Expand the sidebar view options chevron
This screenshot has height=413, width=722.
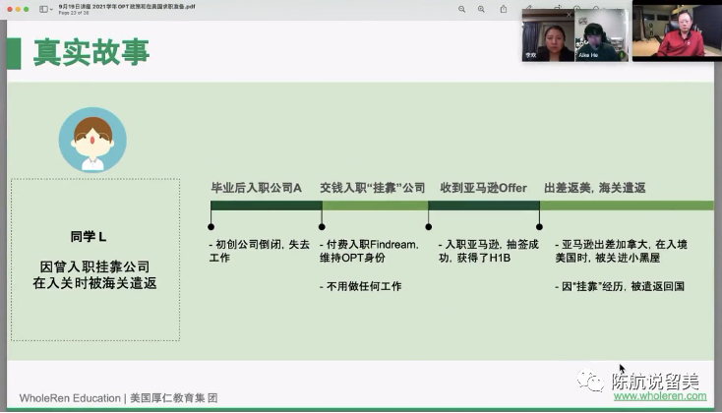[52, 9]
